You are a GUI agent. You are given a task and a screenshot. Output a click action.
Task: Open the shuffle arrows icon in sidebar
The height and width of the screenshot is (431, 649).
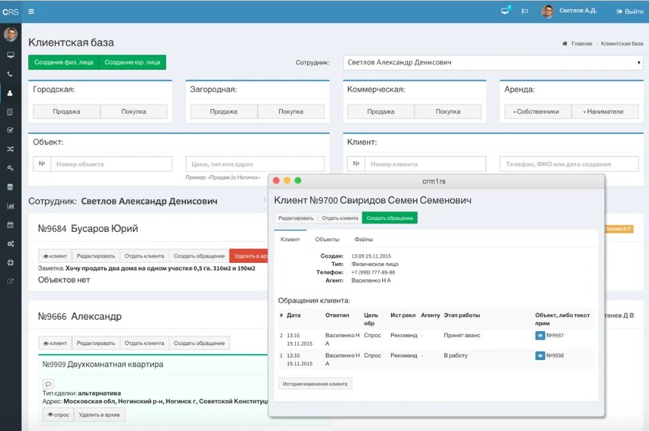(11, 149)
